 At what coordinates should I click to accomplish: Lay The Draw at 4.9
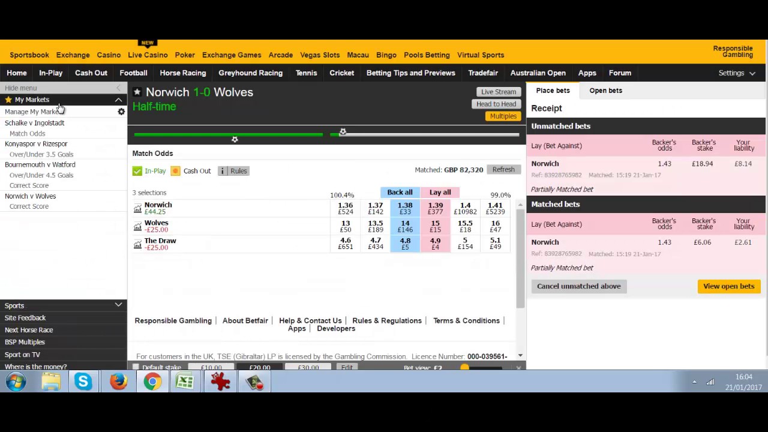[435, 244]
